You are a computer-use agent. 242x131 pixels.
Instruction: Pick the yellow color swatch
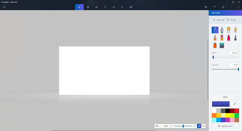tap(228, 116)
